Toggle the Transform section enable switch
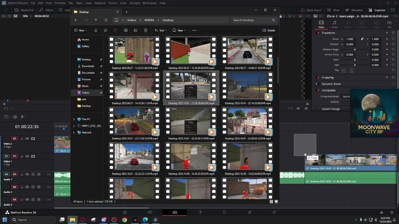 click(318, 33)
